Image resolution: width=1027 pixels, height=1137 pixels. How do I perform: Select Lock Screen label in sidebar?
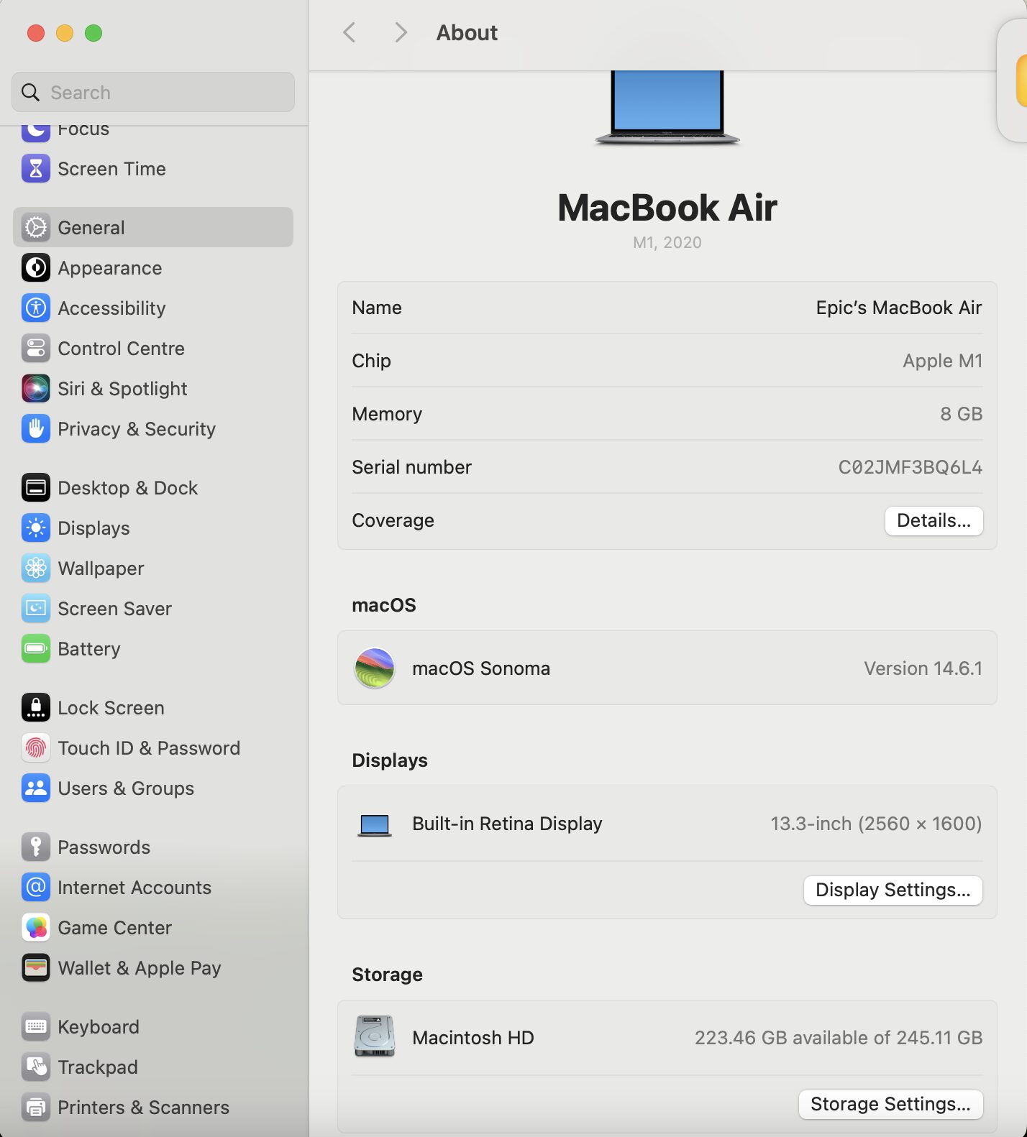[111, 708]
